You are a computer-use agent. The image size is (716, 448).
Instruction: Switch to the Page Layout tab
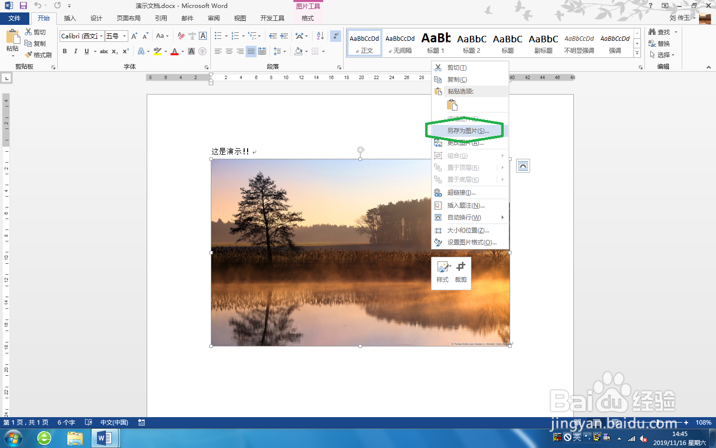click(x=129, y=18)
